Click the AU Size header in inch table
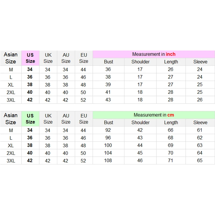 pyautogui.click(x=66, y=58)
